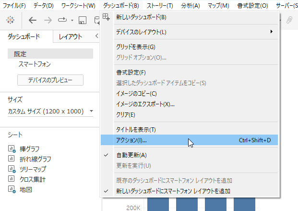Viewport: 298px width, 211px height.
Task: Toggle 自動更新 checked menu item
Action: 131,155
